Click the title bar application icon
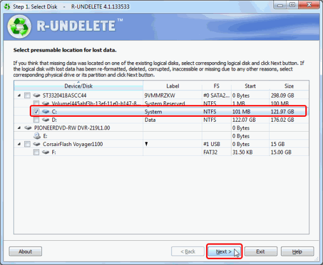Viewport: 323px width, 265px height. (7, 7)
